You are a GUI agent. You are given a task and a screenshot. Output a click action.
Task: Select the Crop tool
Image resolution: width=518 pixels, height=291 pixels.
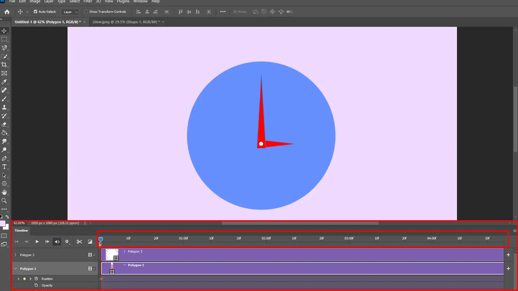[x=4, y=65]
